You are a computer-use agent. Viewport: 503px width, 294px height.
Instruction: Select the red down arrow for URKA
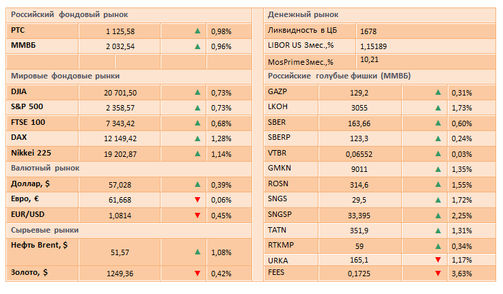click(x=437, y=260)
